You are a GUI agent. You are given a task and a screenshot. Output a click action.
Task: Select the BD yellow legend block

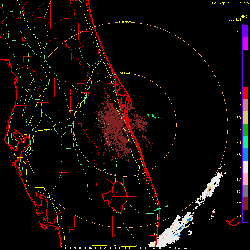[245, 118]
